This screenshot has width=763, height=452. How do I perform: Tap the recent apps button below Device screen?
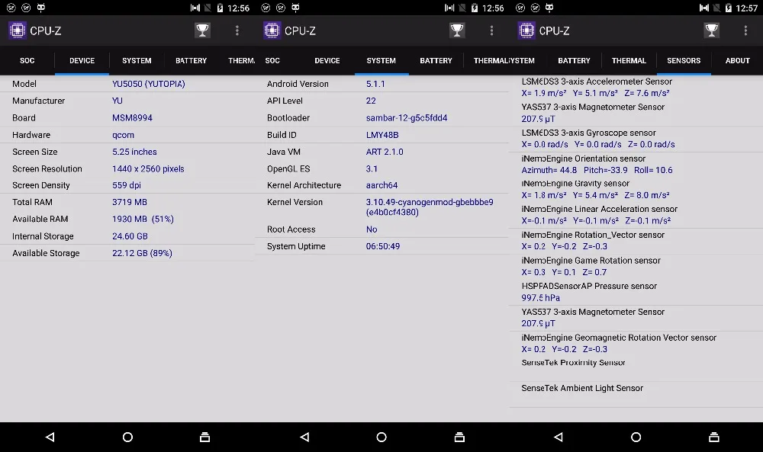(204, 437)
